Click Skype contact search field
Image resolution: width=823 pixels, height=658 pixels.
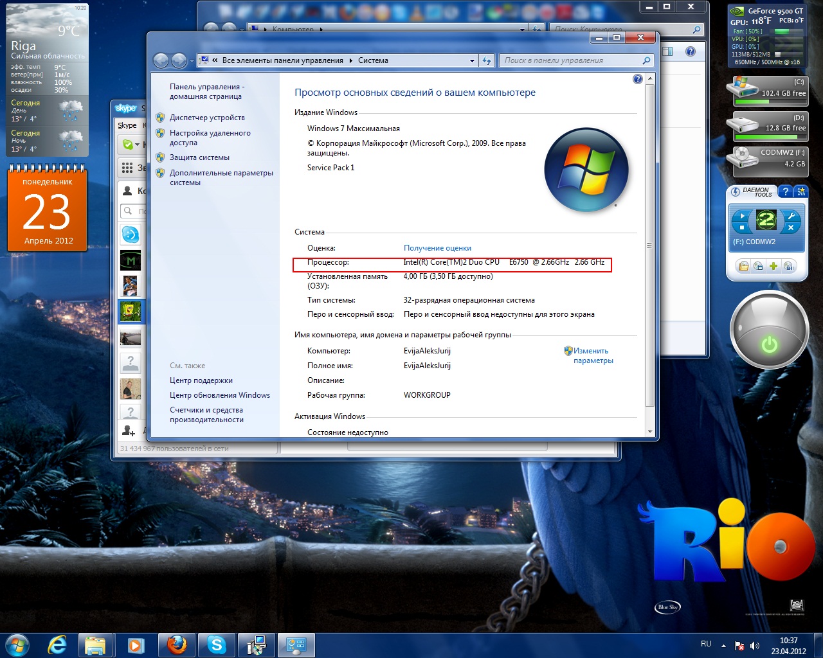[x=134, y=211]
